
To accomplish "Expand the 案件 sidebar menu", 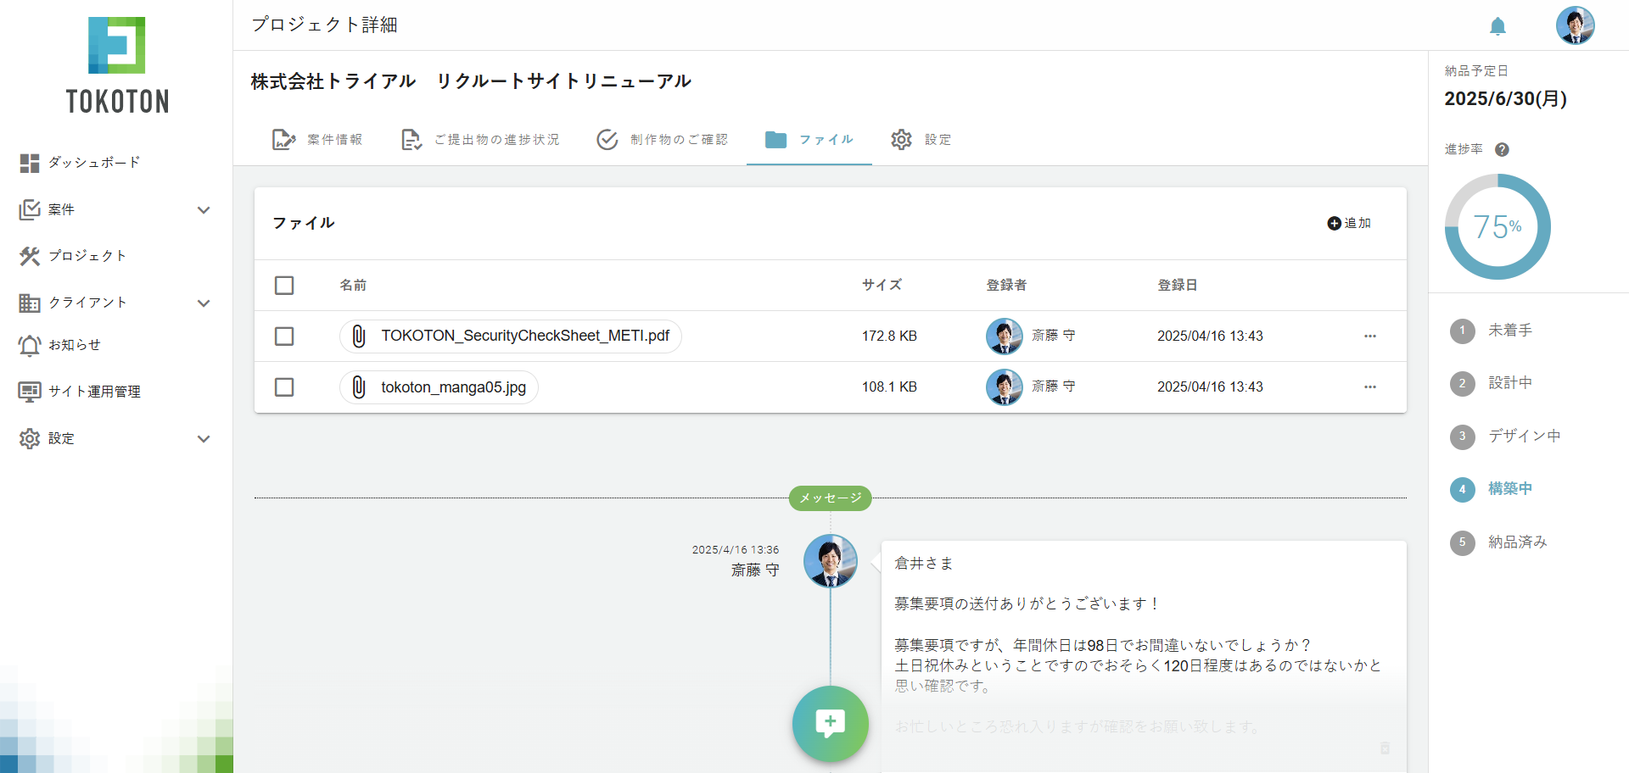I will 203,210.
